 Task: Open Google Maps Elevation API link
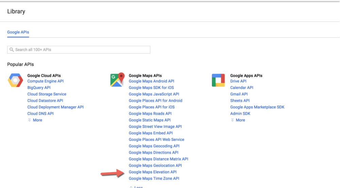click(x=153, y=172)
